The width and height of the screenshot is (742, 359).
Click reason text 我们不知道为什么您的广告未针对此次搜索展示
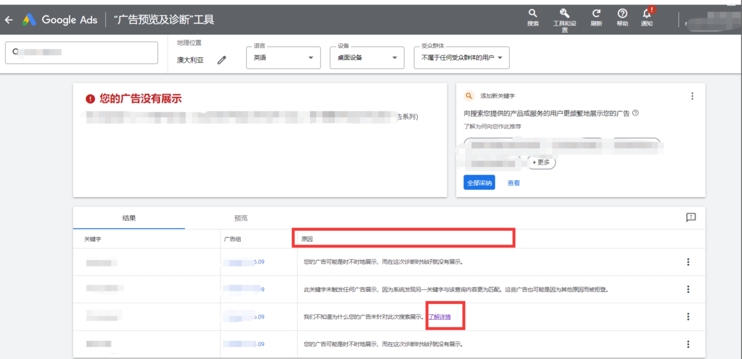tap(363, 317)
